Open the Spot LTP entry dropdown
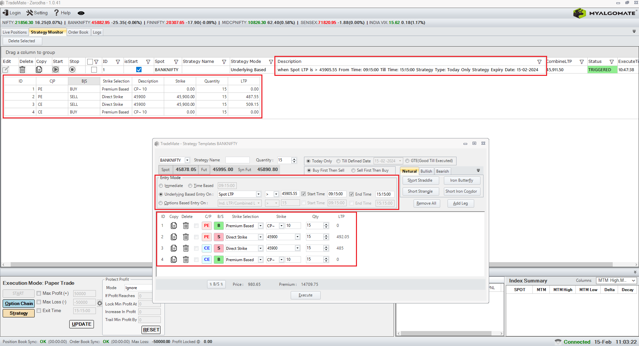This screenshot has width=639, height=346. pyautogui.click(x=258, y=194)
